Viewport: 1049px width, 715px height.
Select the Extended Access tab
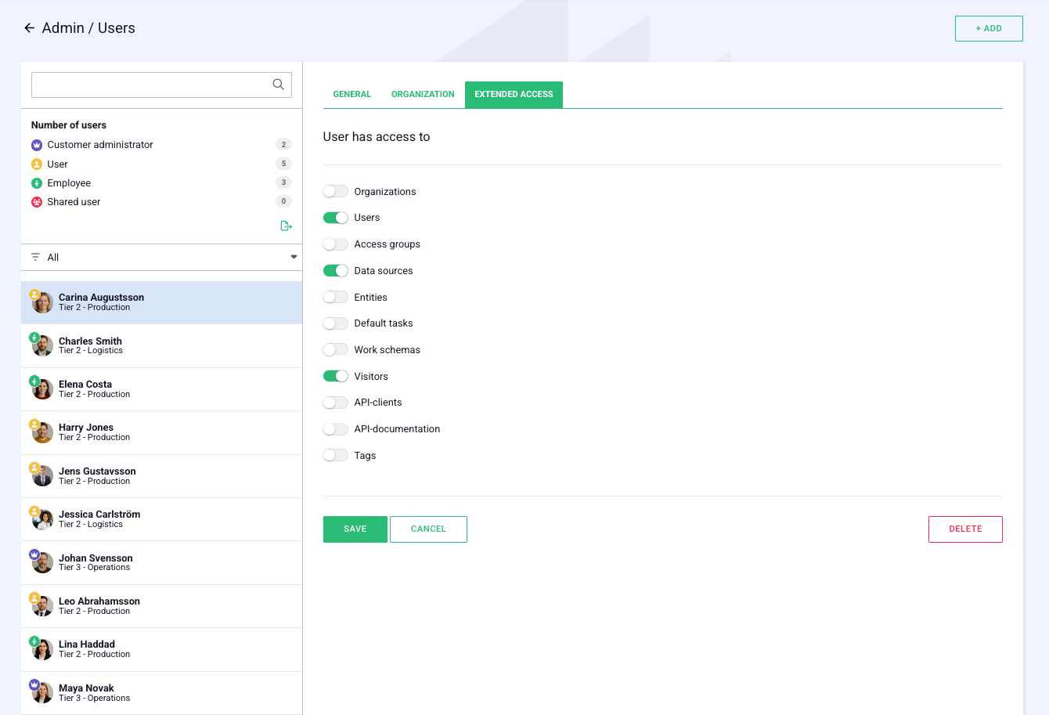pyautogui.click(x=514, y=94)
